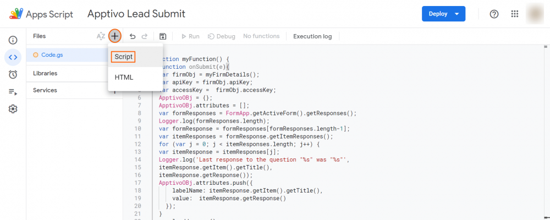Click the add file plus icon
Image resolution: width=550 pixels, height=220 pixels.
coord(114,36)
